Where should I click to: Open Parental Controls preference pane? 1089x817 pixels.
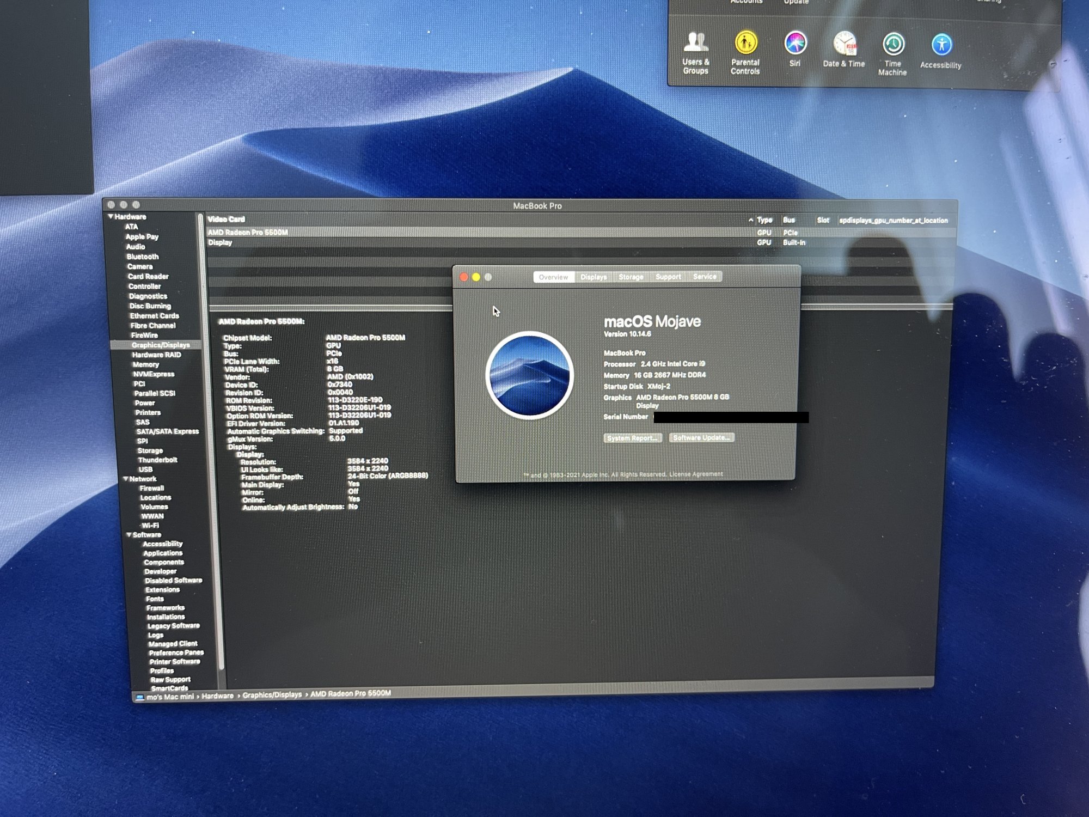(745, 53)
